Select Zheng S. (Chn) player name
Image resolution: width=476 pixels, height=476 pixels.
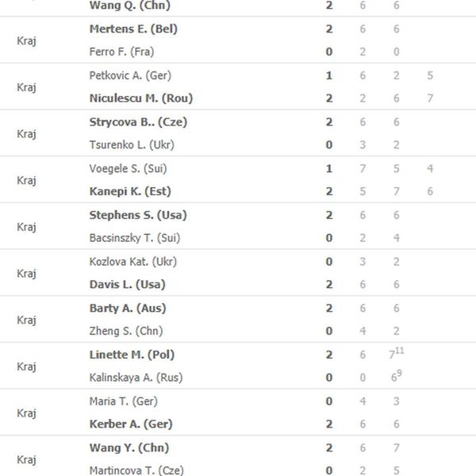click(x=125, y=331)
